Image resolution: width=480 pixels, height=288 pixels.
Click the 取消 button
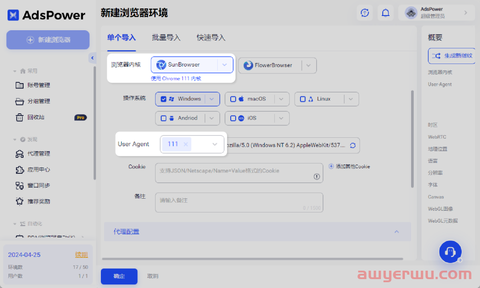[153, 276]
